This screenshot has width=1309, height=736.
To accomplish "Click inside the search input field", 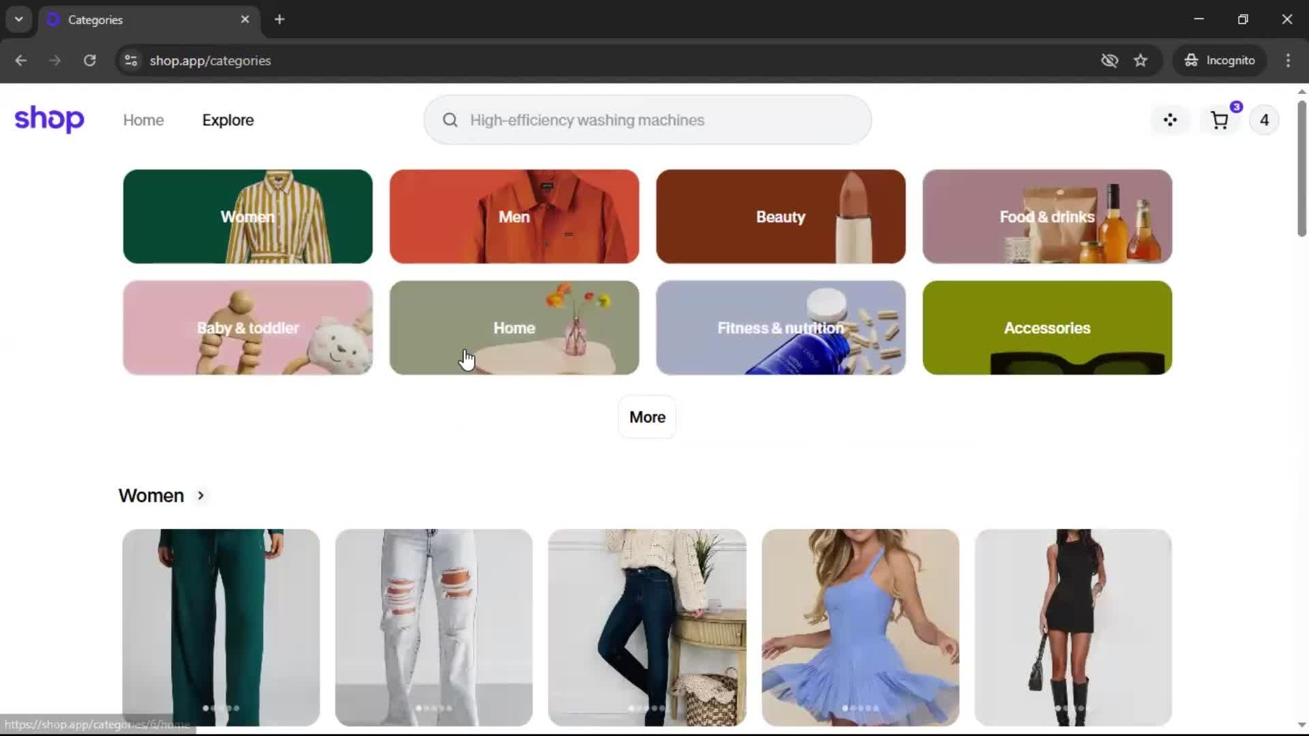I will tap(648, 120).
